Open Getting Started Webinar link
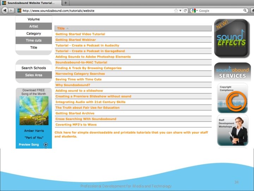254x191 pixels. coord(75,40)
